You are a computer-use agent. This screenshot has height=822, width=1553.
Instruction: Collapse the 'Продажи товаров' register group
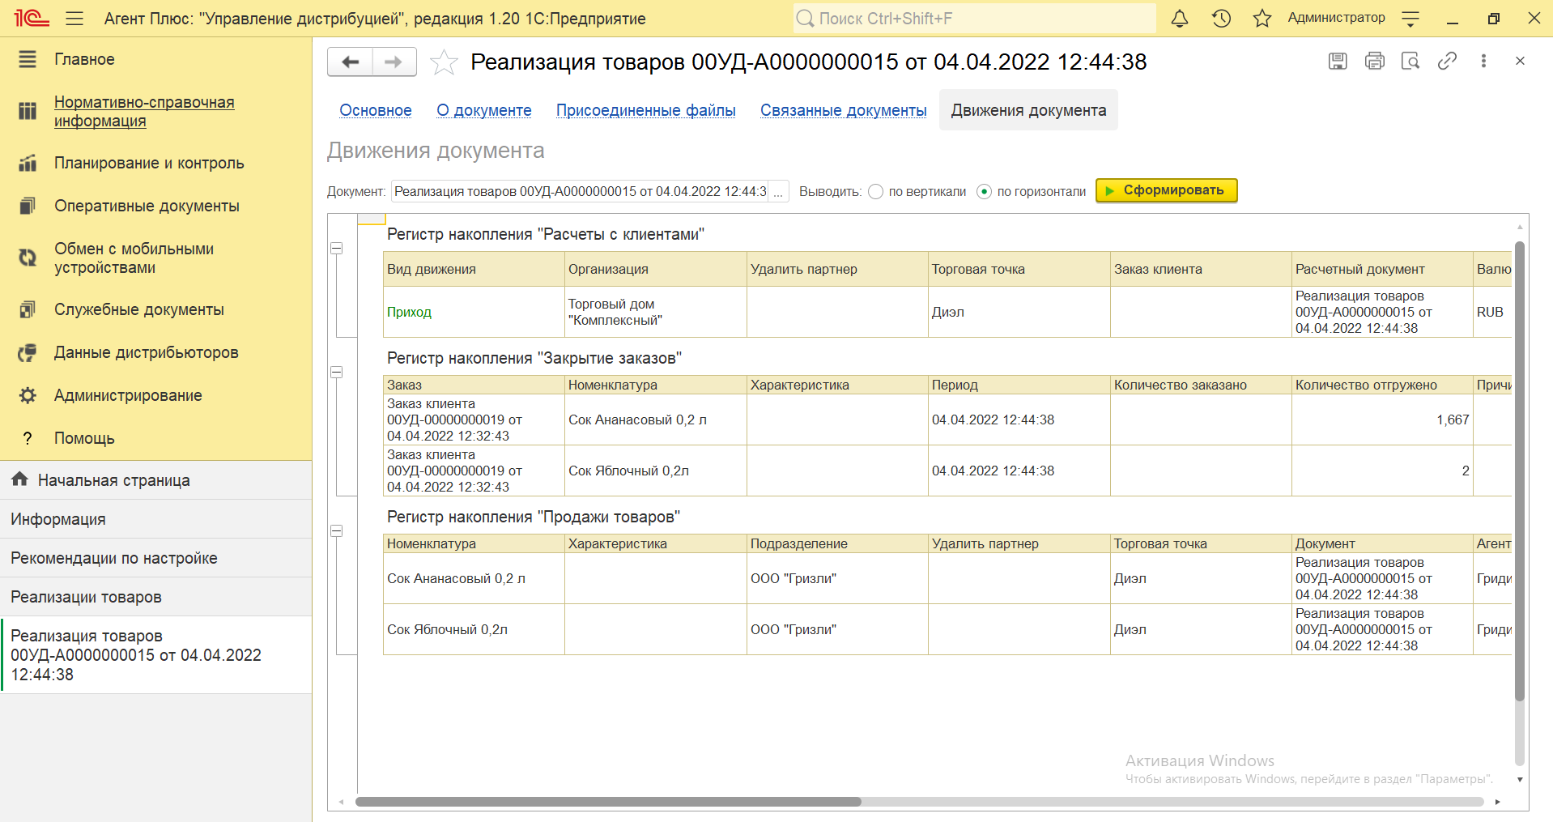pyautogui.click(x=337, y=531)
